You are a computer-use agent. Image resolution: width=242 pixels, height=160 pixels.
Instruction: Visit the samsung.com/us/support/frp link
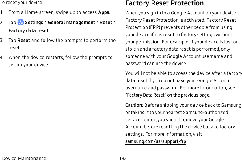coord(156,141)
